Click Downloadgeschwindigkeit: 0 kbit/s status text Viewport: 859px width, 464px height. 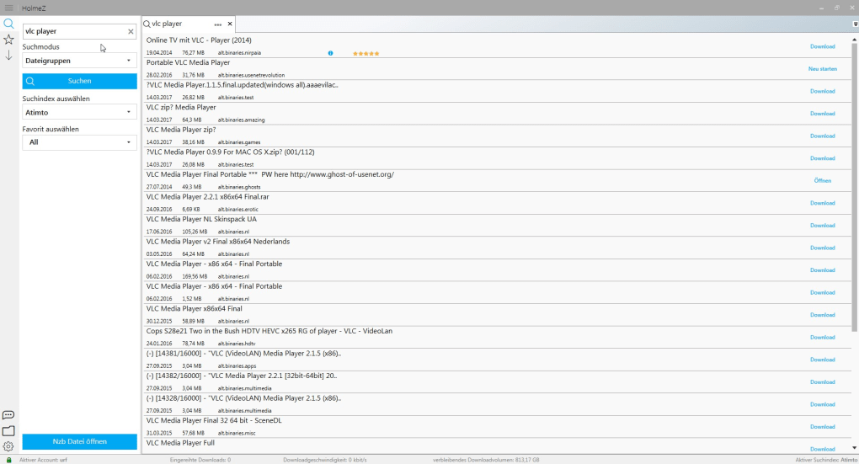[325, 460]
